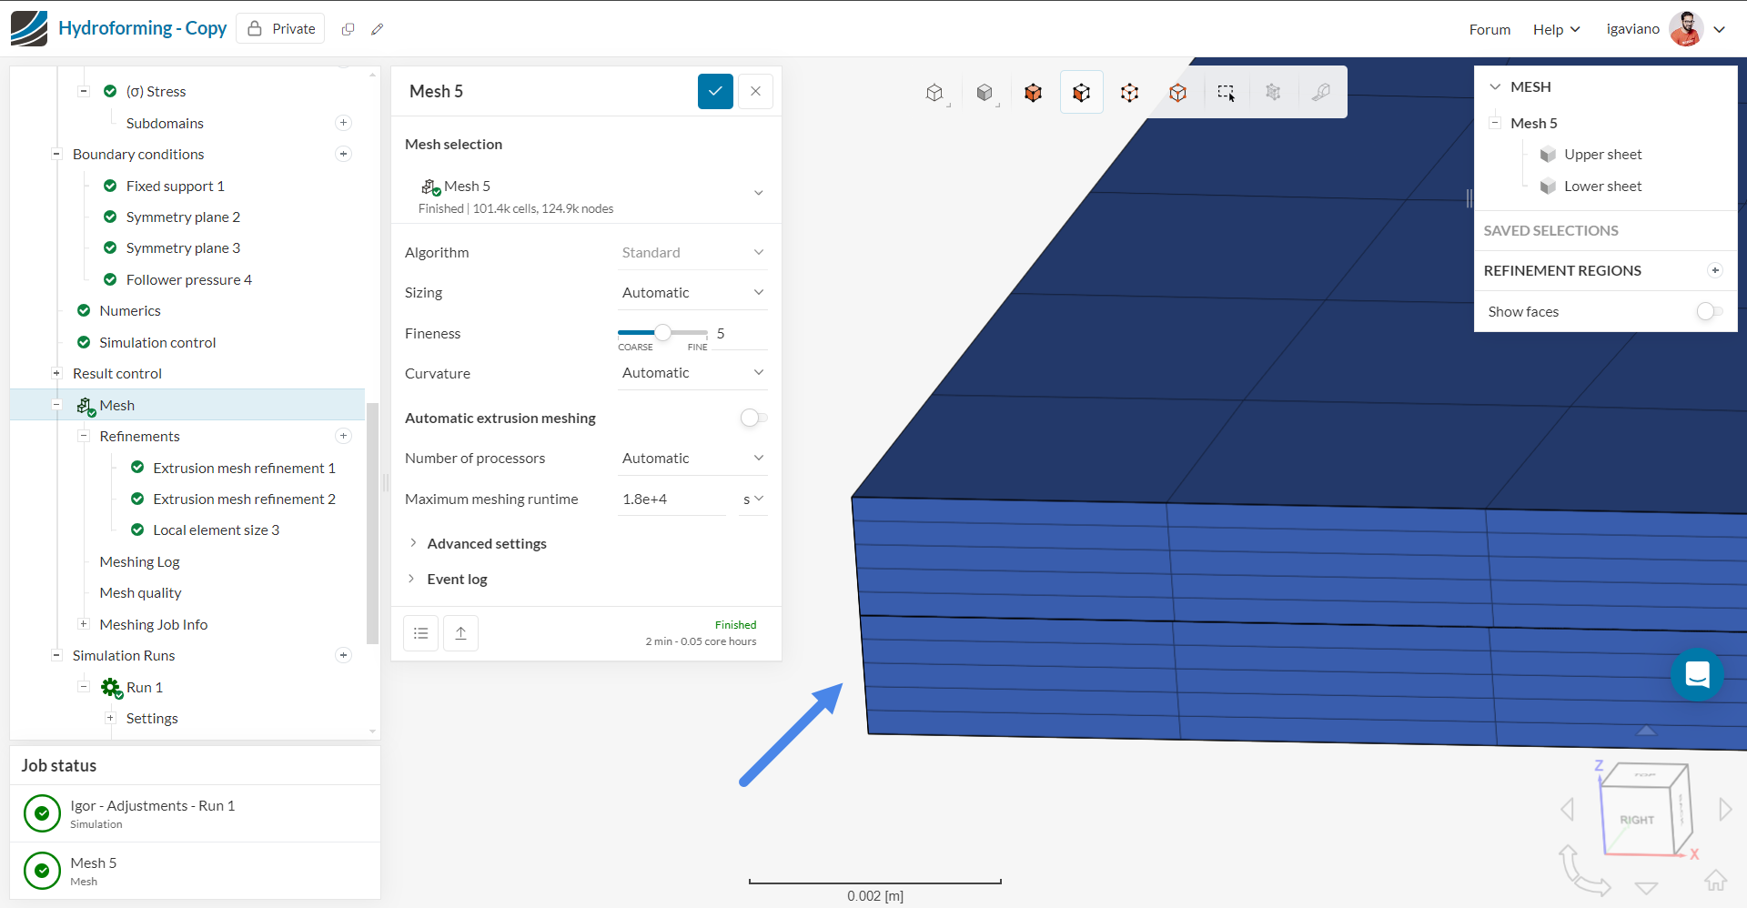
Task: Select Upper sheet in mesh panel
Action: (1602, 155)
